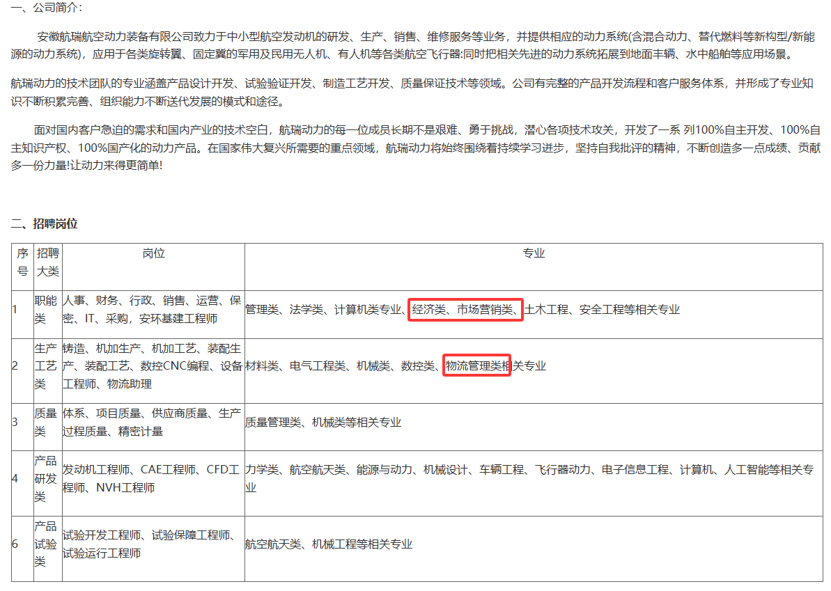Image resolution: width=831 pixels, height=591 pixels.
Task: Click the red-boxed '物流管理类' text
Action: [x=477, y=365]
